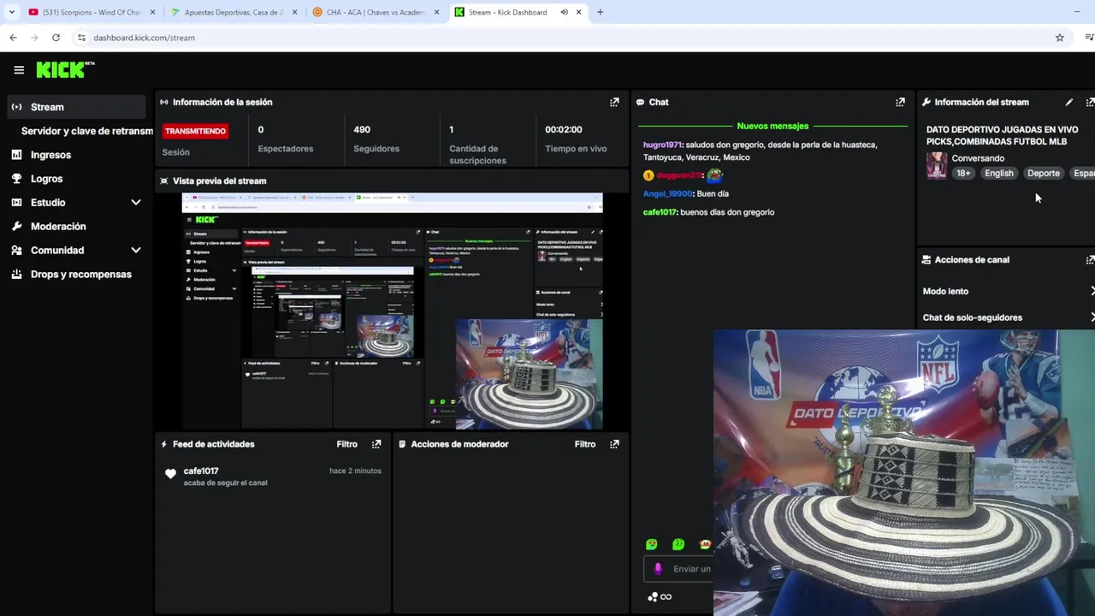Reload the dashboard page
Image resolution: width=1095 pixels, height=616 pixels.
(56, 38)
